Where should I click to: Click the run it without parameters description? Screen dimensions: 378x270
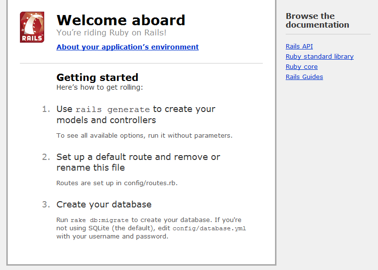[144, 136]
